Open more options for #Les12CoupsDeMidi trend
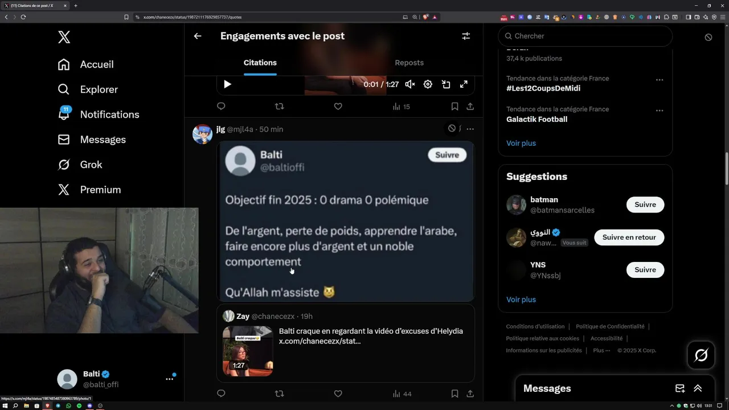This screenshot has width=729, height=410. point(660,80)
